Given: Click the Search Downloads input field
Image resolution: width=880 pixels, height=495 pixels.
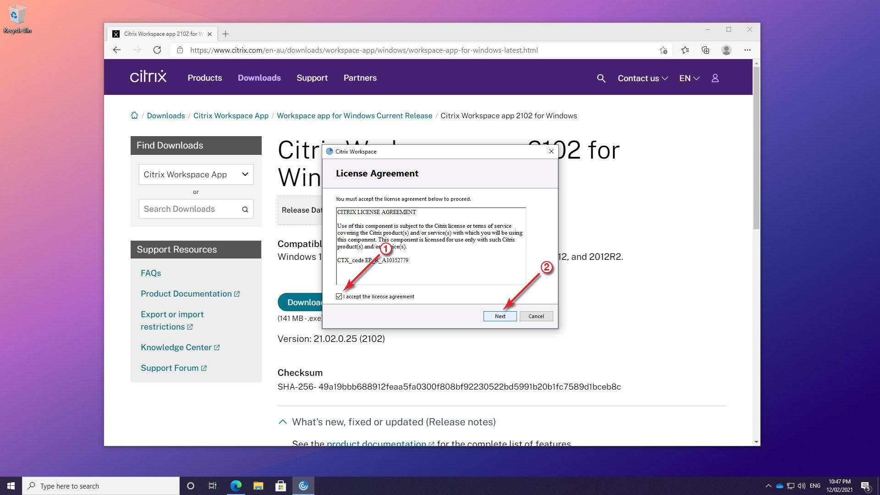Looking at the screenshot, I should pos(190,209).
